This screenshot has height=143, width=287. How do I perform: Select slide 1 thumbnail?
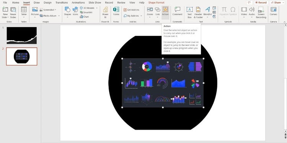click(x=21, y=36)
